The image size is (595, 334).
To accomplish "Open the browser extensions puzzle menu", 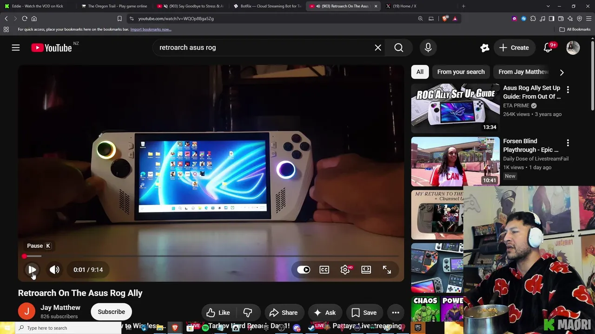I will tap(533, 19).
